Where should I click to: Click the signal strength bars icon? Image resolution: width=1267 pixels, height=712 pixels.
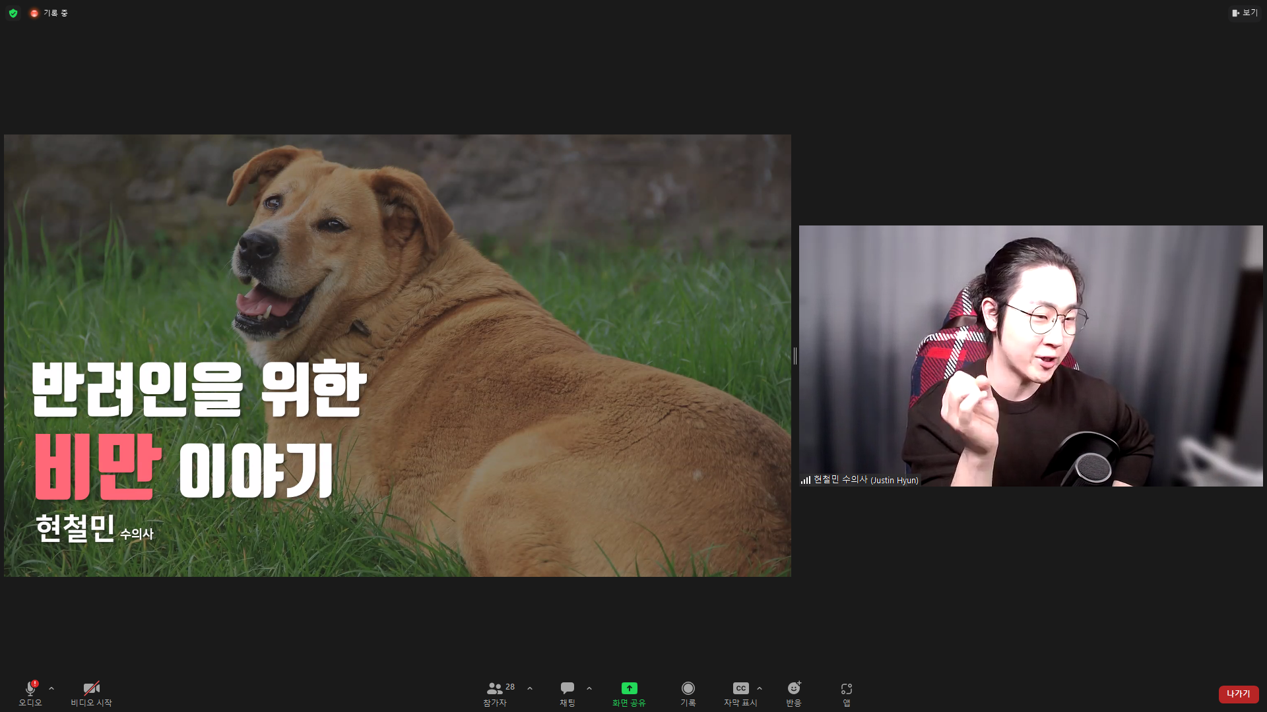pyautogui.click(x=806, y=480)
